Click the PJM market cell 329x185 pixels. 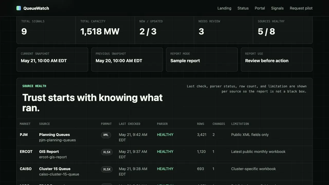pyautogui.click(x=24, y=135)
